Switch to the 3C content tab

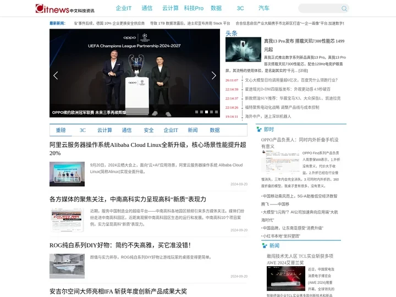tap(82, 130)
